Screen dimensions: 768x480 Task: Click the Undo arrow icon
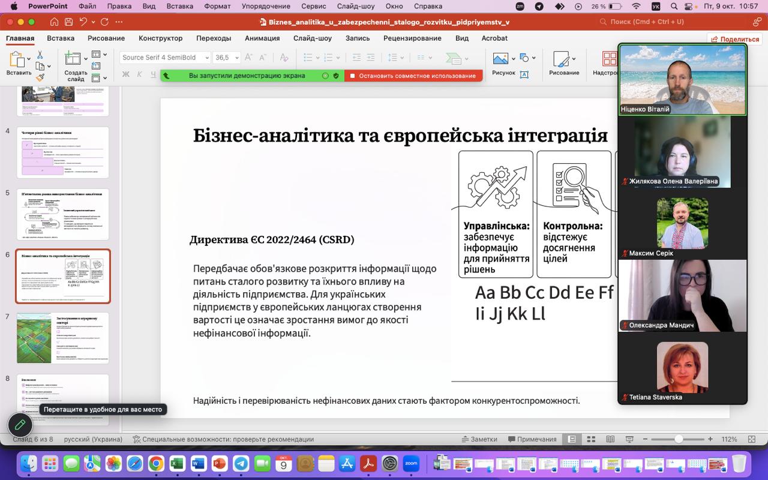[83, 22]
